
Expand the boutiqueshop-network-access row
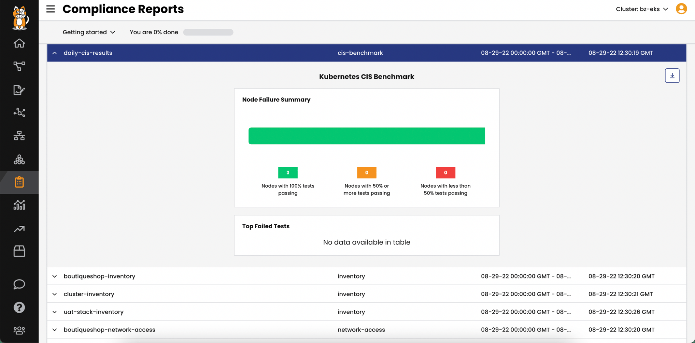pos(55,330)
